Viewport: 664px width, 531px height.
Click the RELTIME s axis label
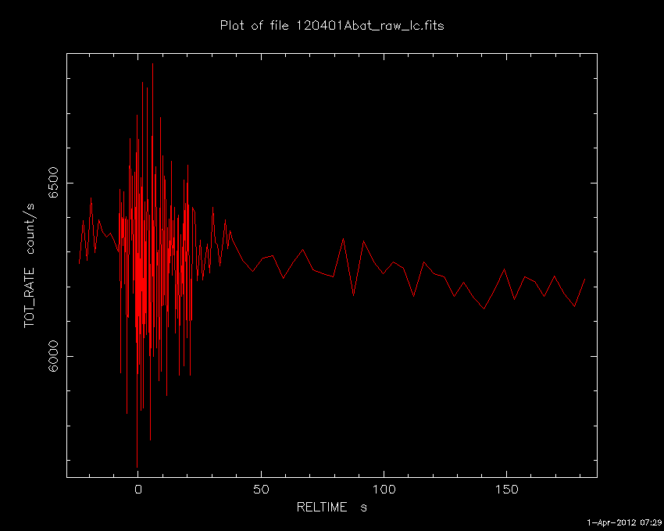coord(331,507)
